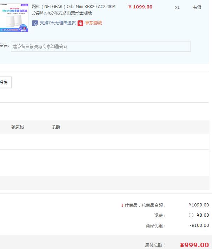Viewport: 212px width, 249px height.
Task: Click the 报销 button
Action: click(x=5, y=82)
